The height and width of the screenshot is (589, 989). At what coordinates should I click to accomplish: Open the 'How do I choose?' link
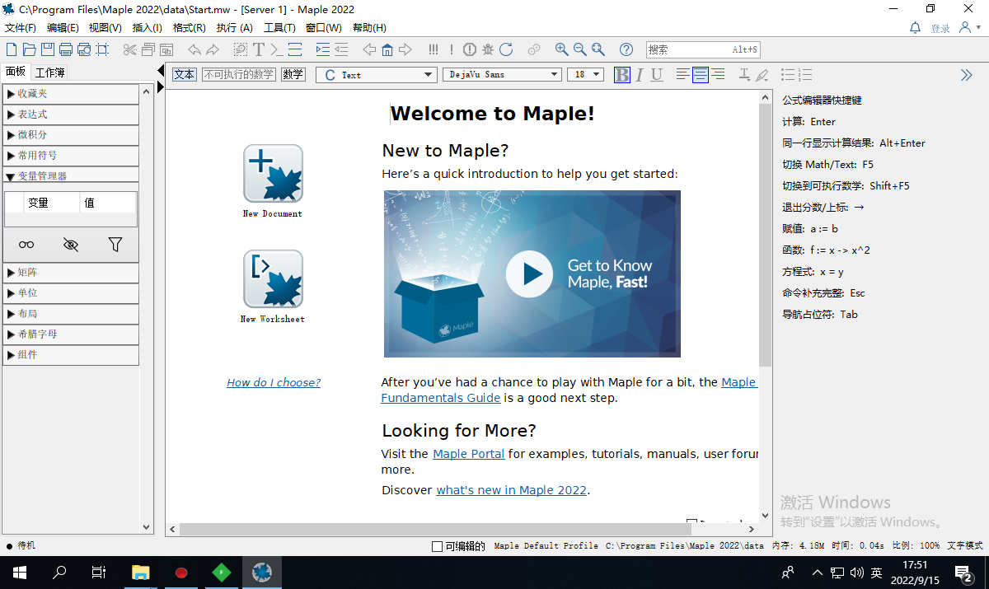click(x=274, y=382)
